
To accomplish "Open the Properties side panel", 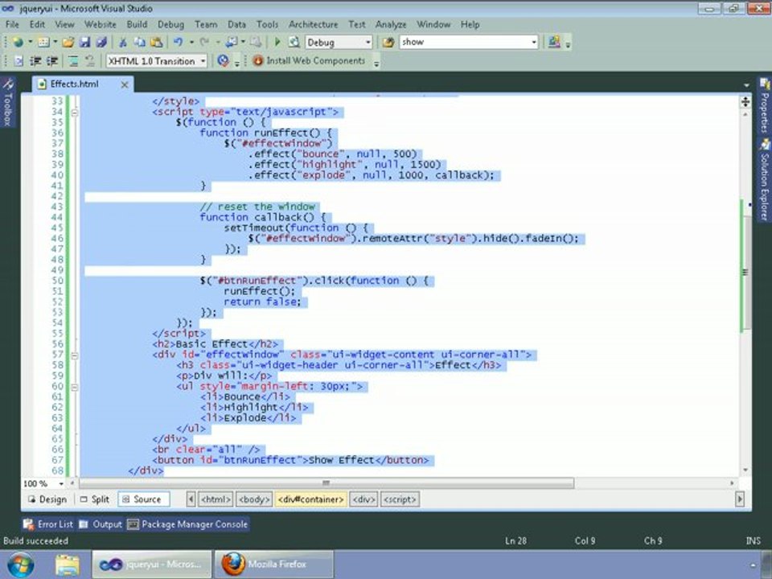I will [x=764, y=105].
